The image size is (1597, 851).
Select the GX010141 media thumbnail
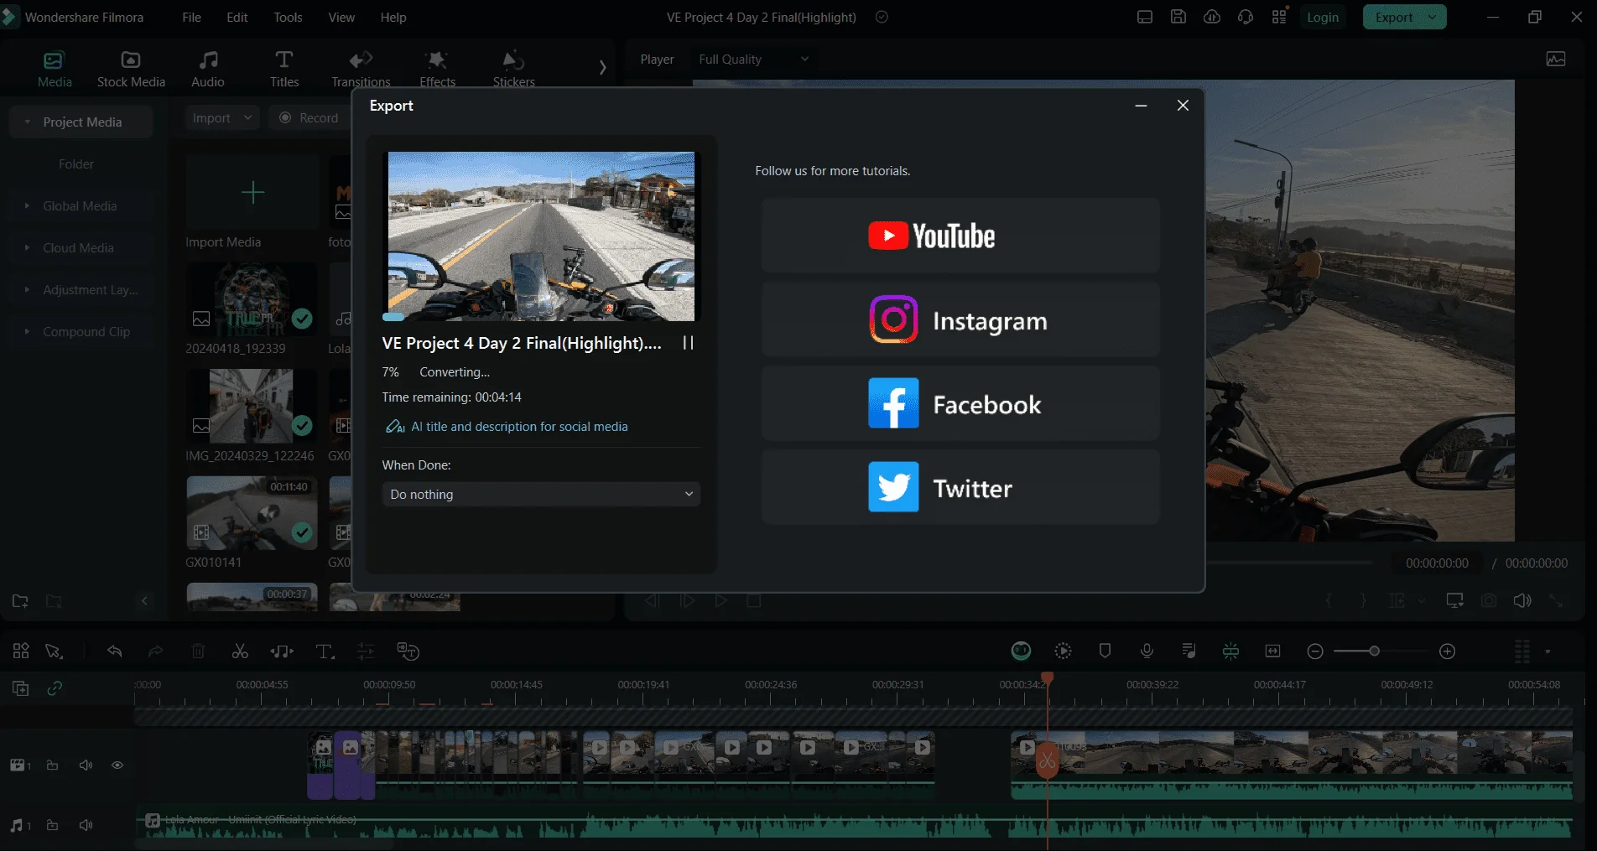point(252,513)
